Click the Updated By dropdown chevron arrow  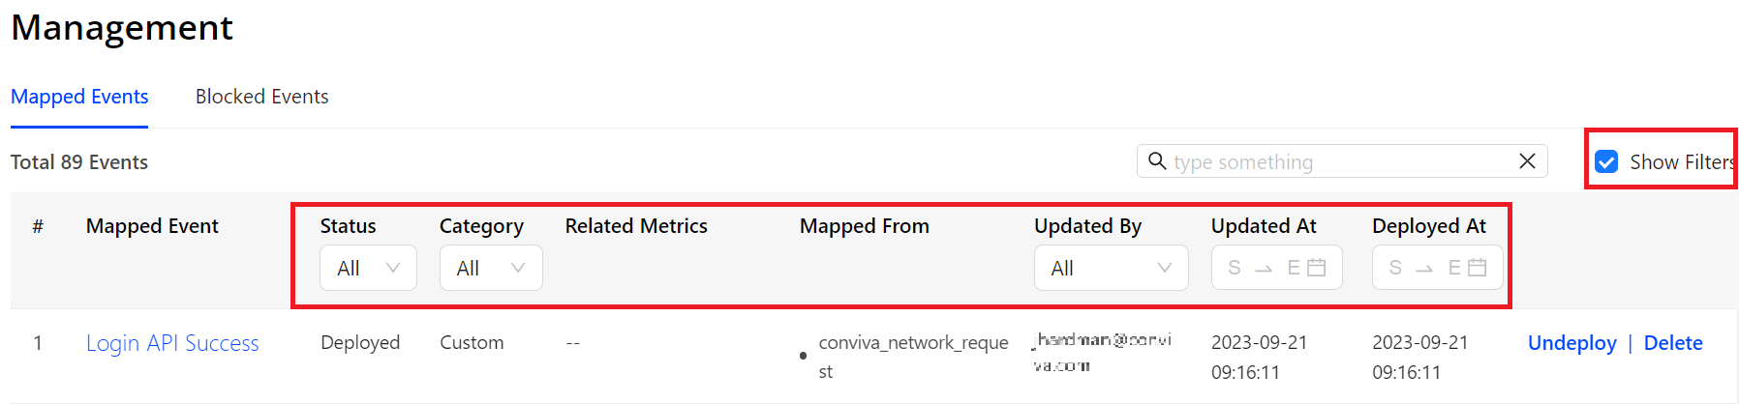pos(1164,268)
